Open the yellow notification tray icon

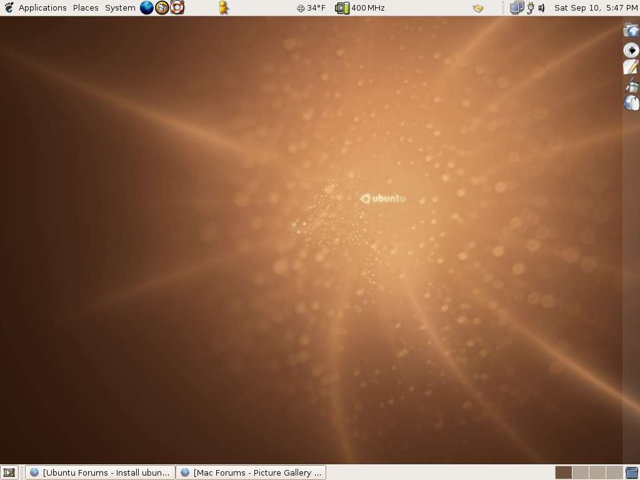(478, 7)
